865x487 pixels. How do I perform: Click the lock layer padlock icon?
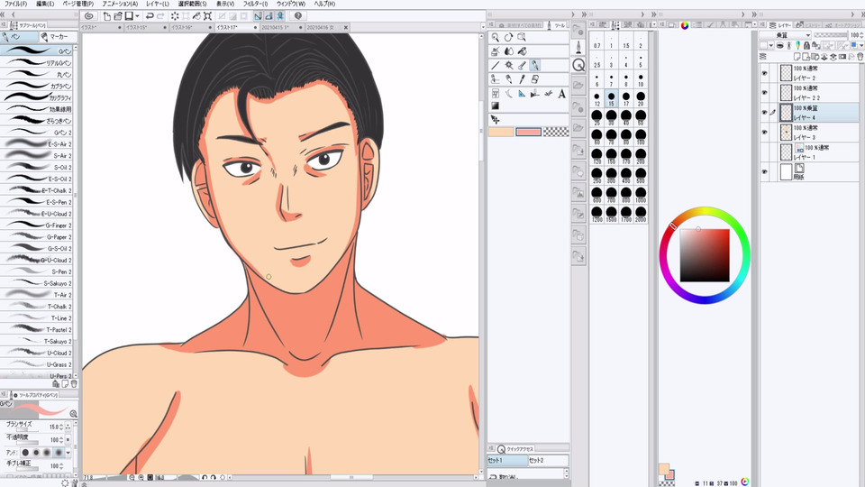[806, 46]
